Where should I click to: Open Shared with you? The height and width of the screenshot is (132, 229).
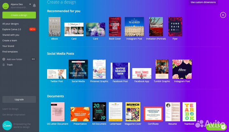point(11,35)
